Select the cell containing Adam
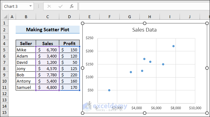Screen dimensions: 210x117 point(26,56)
